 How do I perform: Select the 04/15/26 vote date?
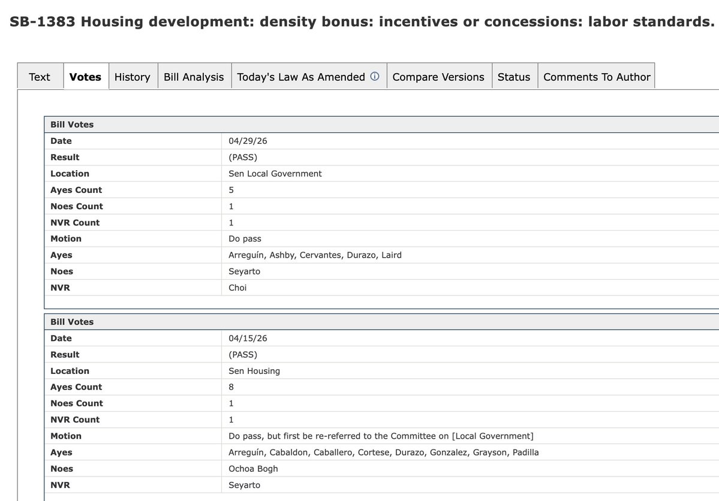(x=248, y=338)
